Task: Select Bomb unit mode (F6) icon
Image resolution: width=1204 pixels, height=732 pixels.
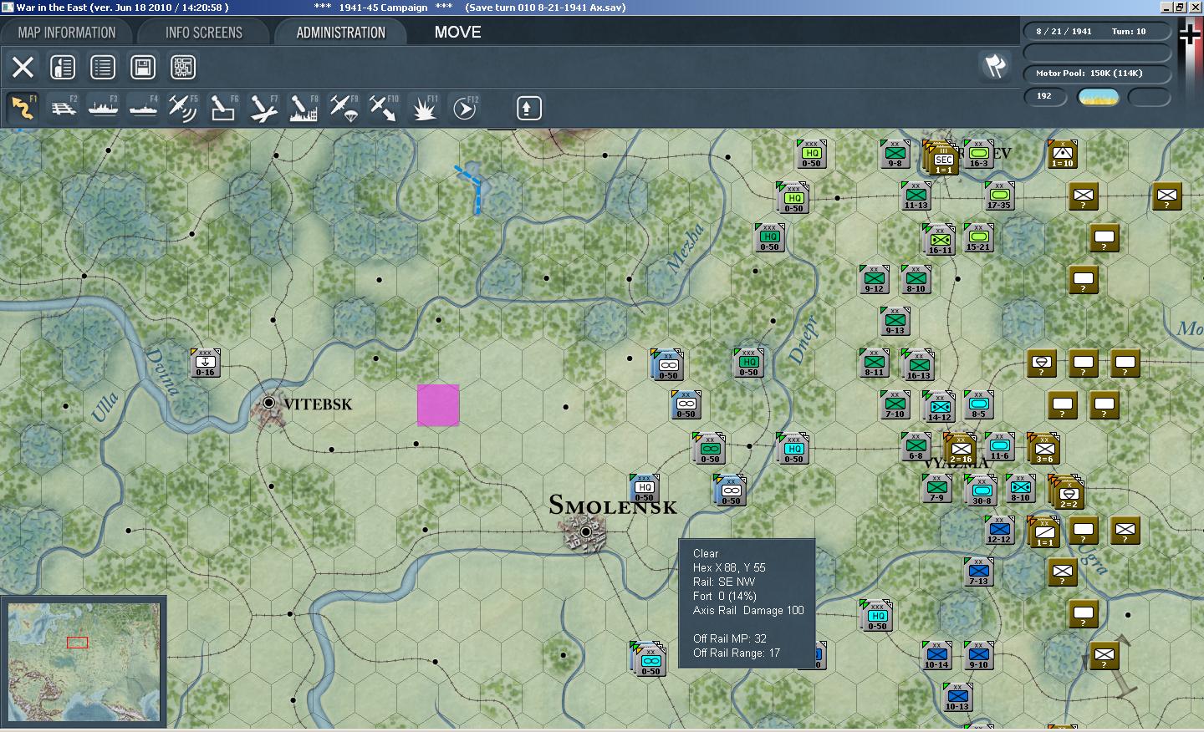Action: pyautogui.click(x=223, y=109)
